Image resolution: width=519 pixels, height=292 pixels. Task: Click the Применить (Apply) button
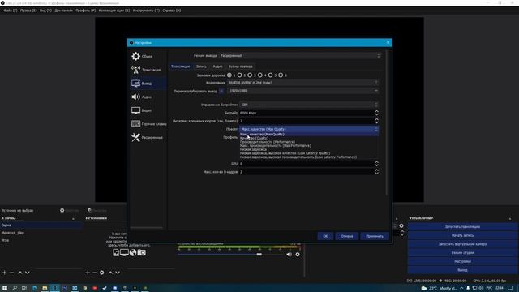(375, 236)
